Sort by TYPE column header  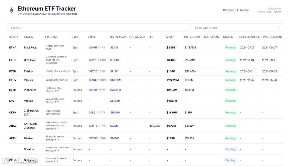pos(75,37)
